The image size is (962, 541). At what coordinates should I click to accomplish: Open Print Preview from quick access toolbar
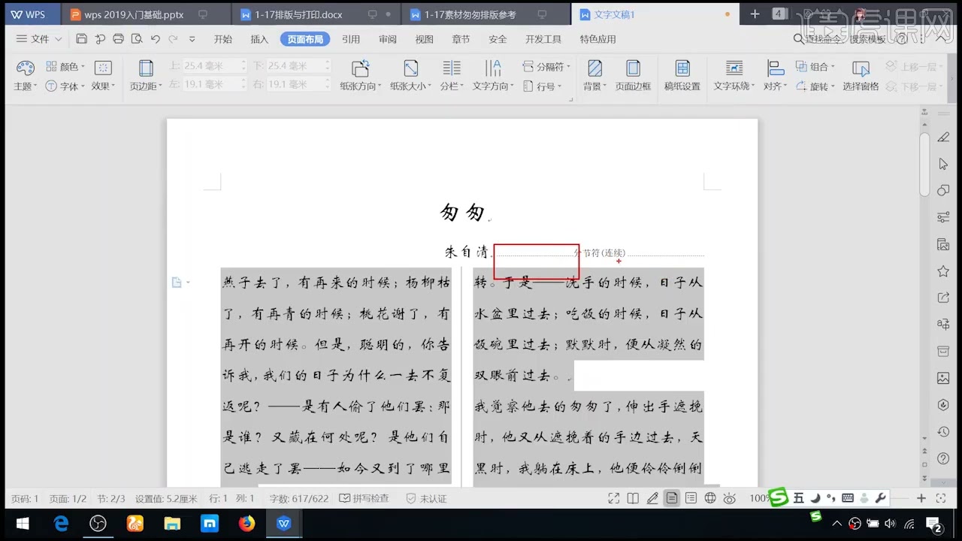pos(137,39)
